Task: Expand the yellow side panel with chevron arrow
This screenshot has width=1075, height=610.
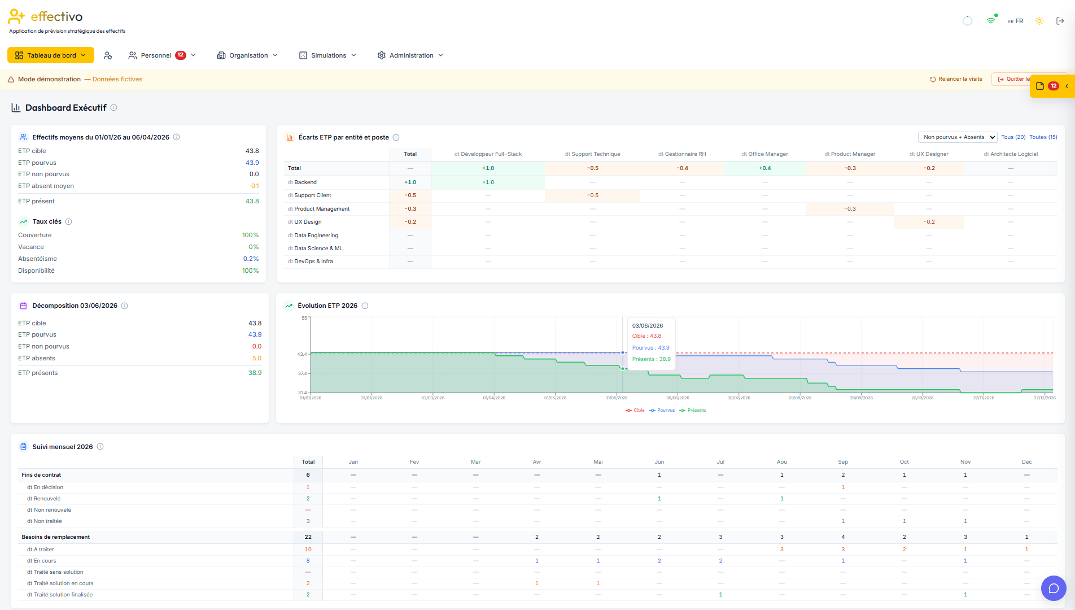Action: [x=1067, y=86]
